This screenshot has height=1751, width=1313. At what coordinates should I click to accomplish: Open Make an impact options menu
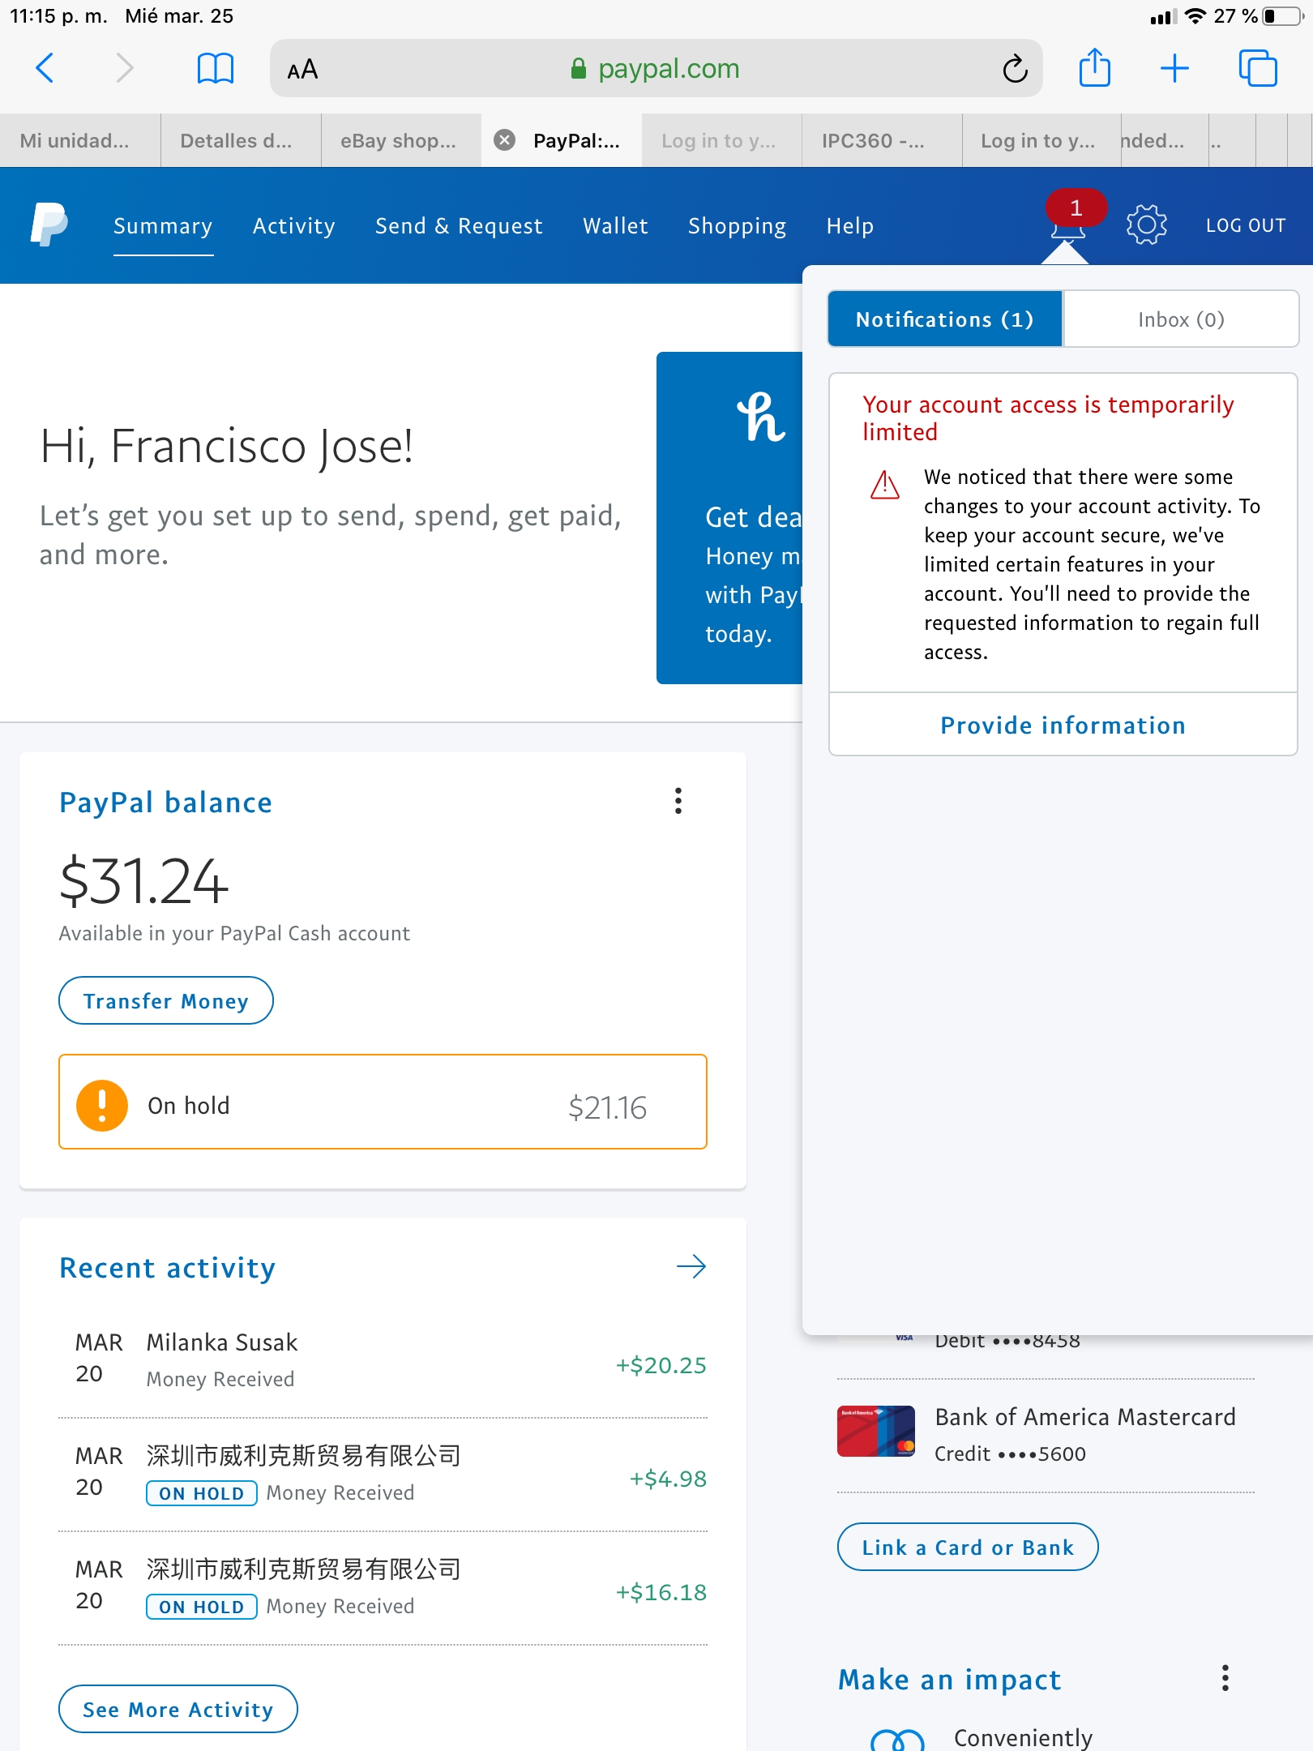[1225, 1678]
